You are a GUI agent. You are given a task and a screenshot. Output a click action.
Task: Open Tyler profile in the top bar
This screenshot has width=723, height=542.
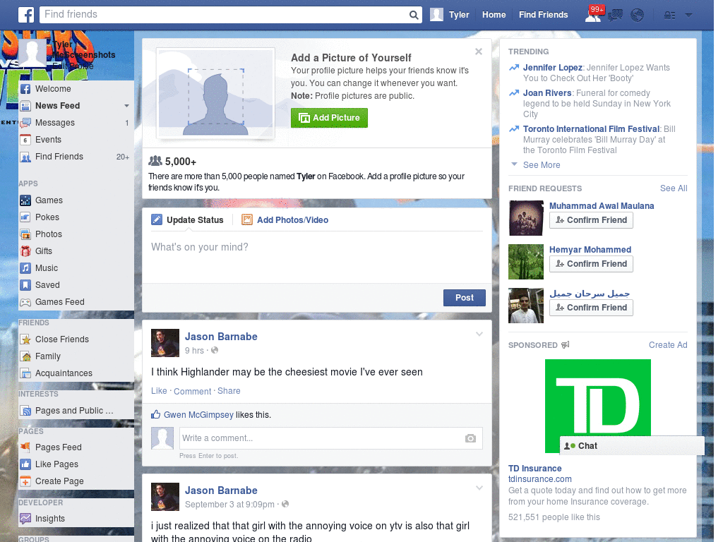tap(450, 15)
